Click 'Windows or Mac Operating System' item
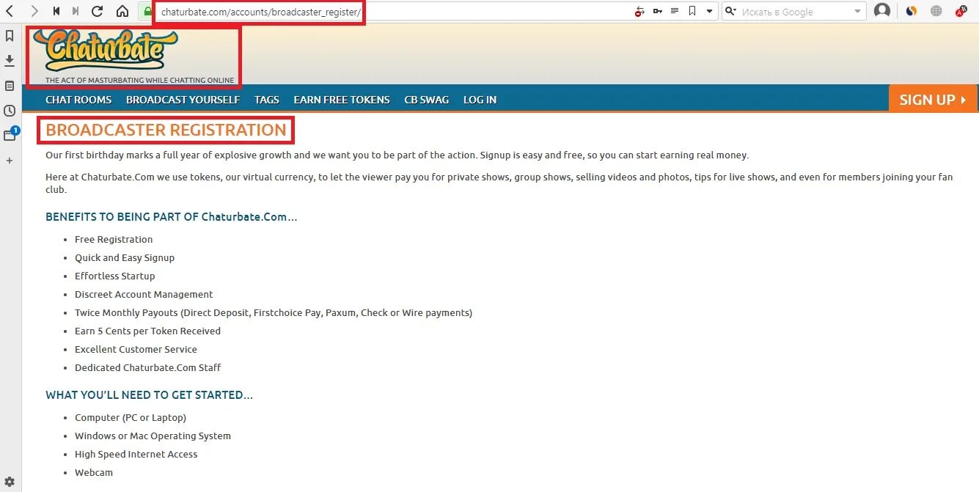Image resolution: width=979 pixels, height=492 pixels. tap(153, 436)
